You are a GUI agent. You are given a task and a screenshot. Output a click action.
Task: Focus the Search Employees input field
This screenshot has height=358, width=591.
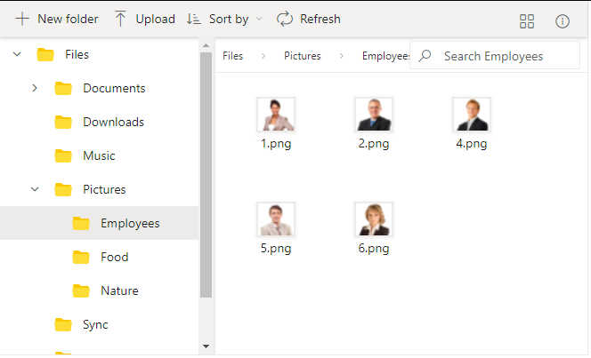[495, 56]
